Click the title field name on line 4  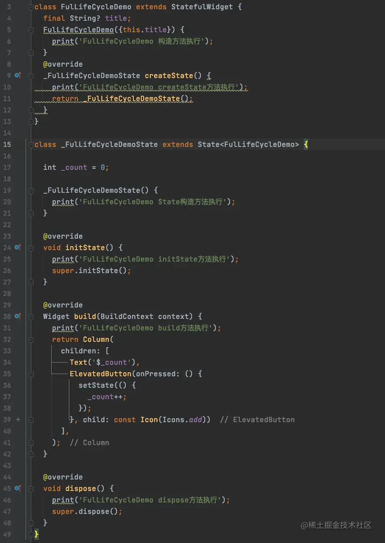pyautogui.click(x=116, y=18)
